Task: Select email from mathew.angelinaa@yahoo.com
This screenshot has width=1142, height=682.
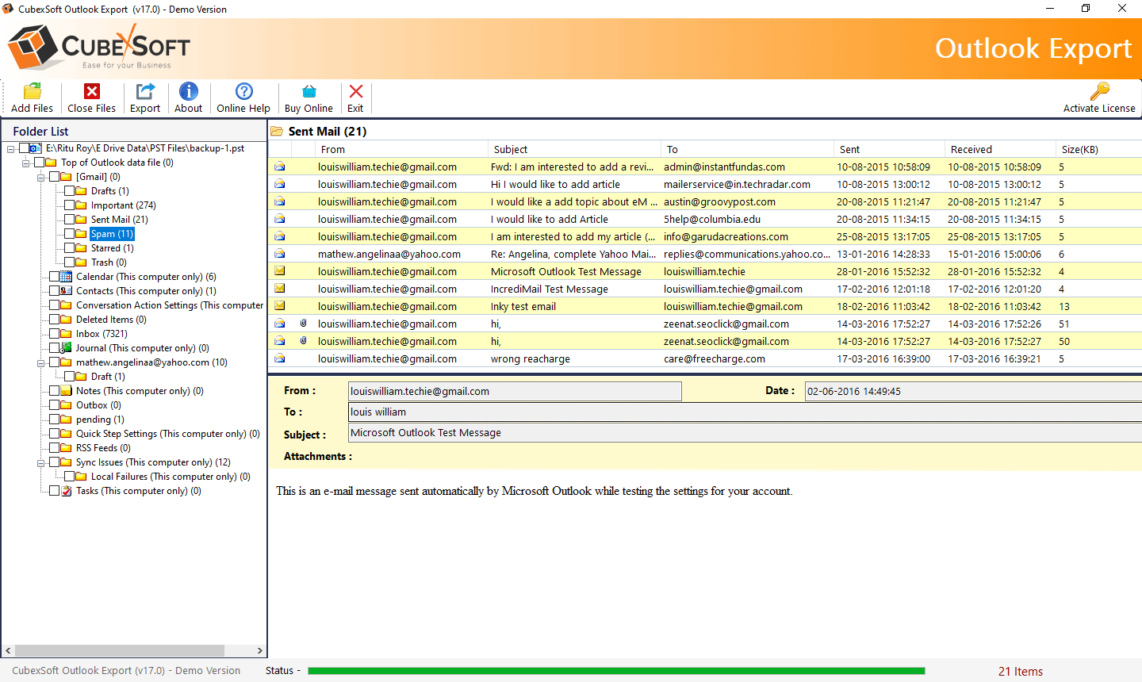Action: pos(705,254)
